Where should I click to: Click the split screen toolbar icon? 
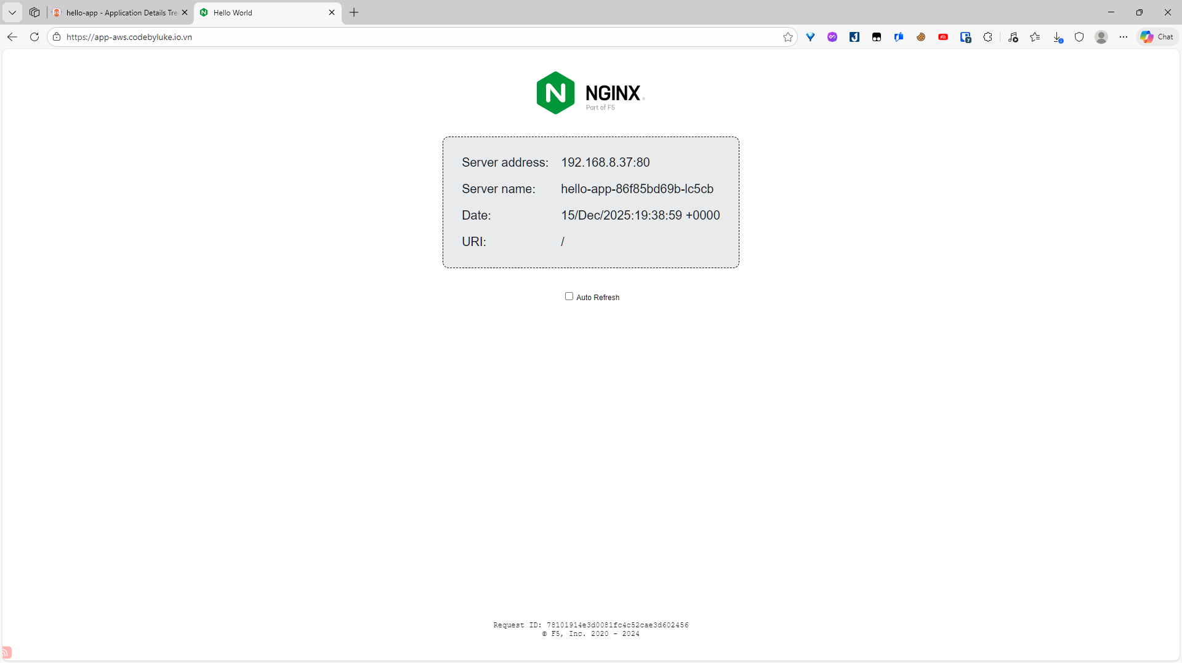tap(965, 37)
